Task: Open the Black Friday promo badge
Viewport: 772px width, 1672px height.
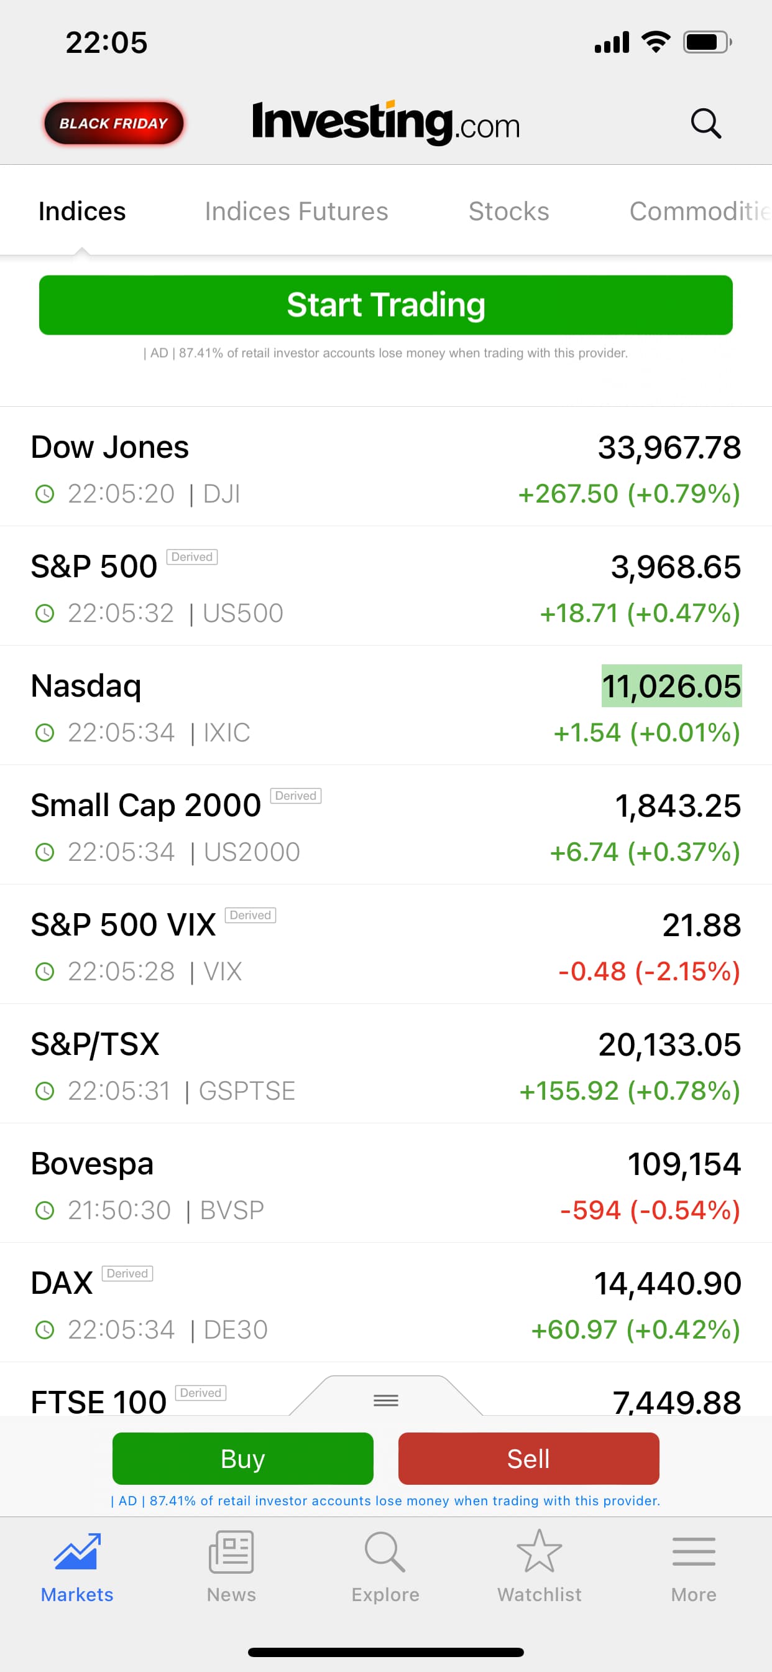Action: (x=114, y=123)
